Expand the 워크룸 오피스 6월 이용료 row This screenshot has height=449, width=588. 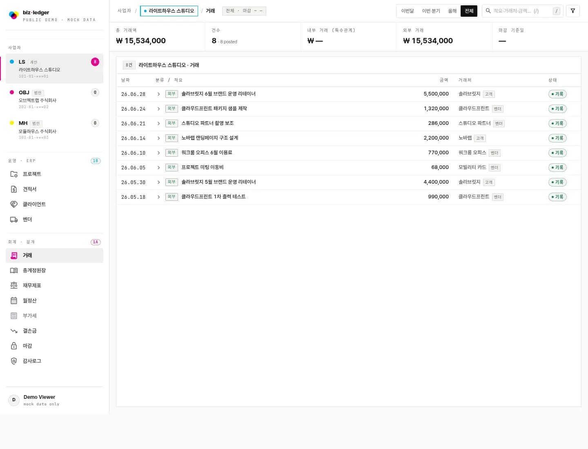159,153
